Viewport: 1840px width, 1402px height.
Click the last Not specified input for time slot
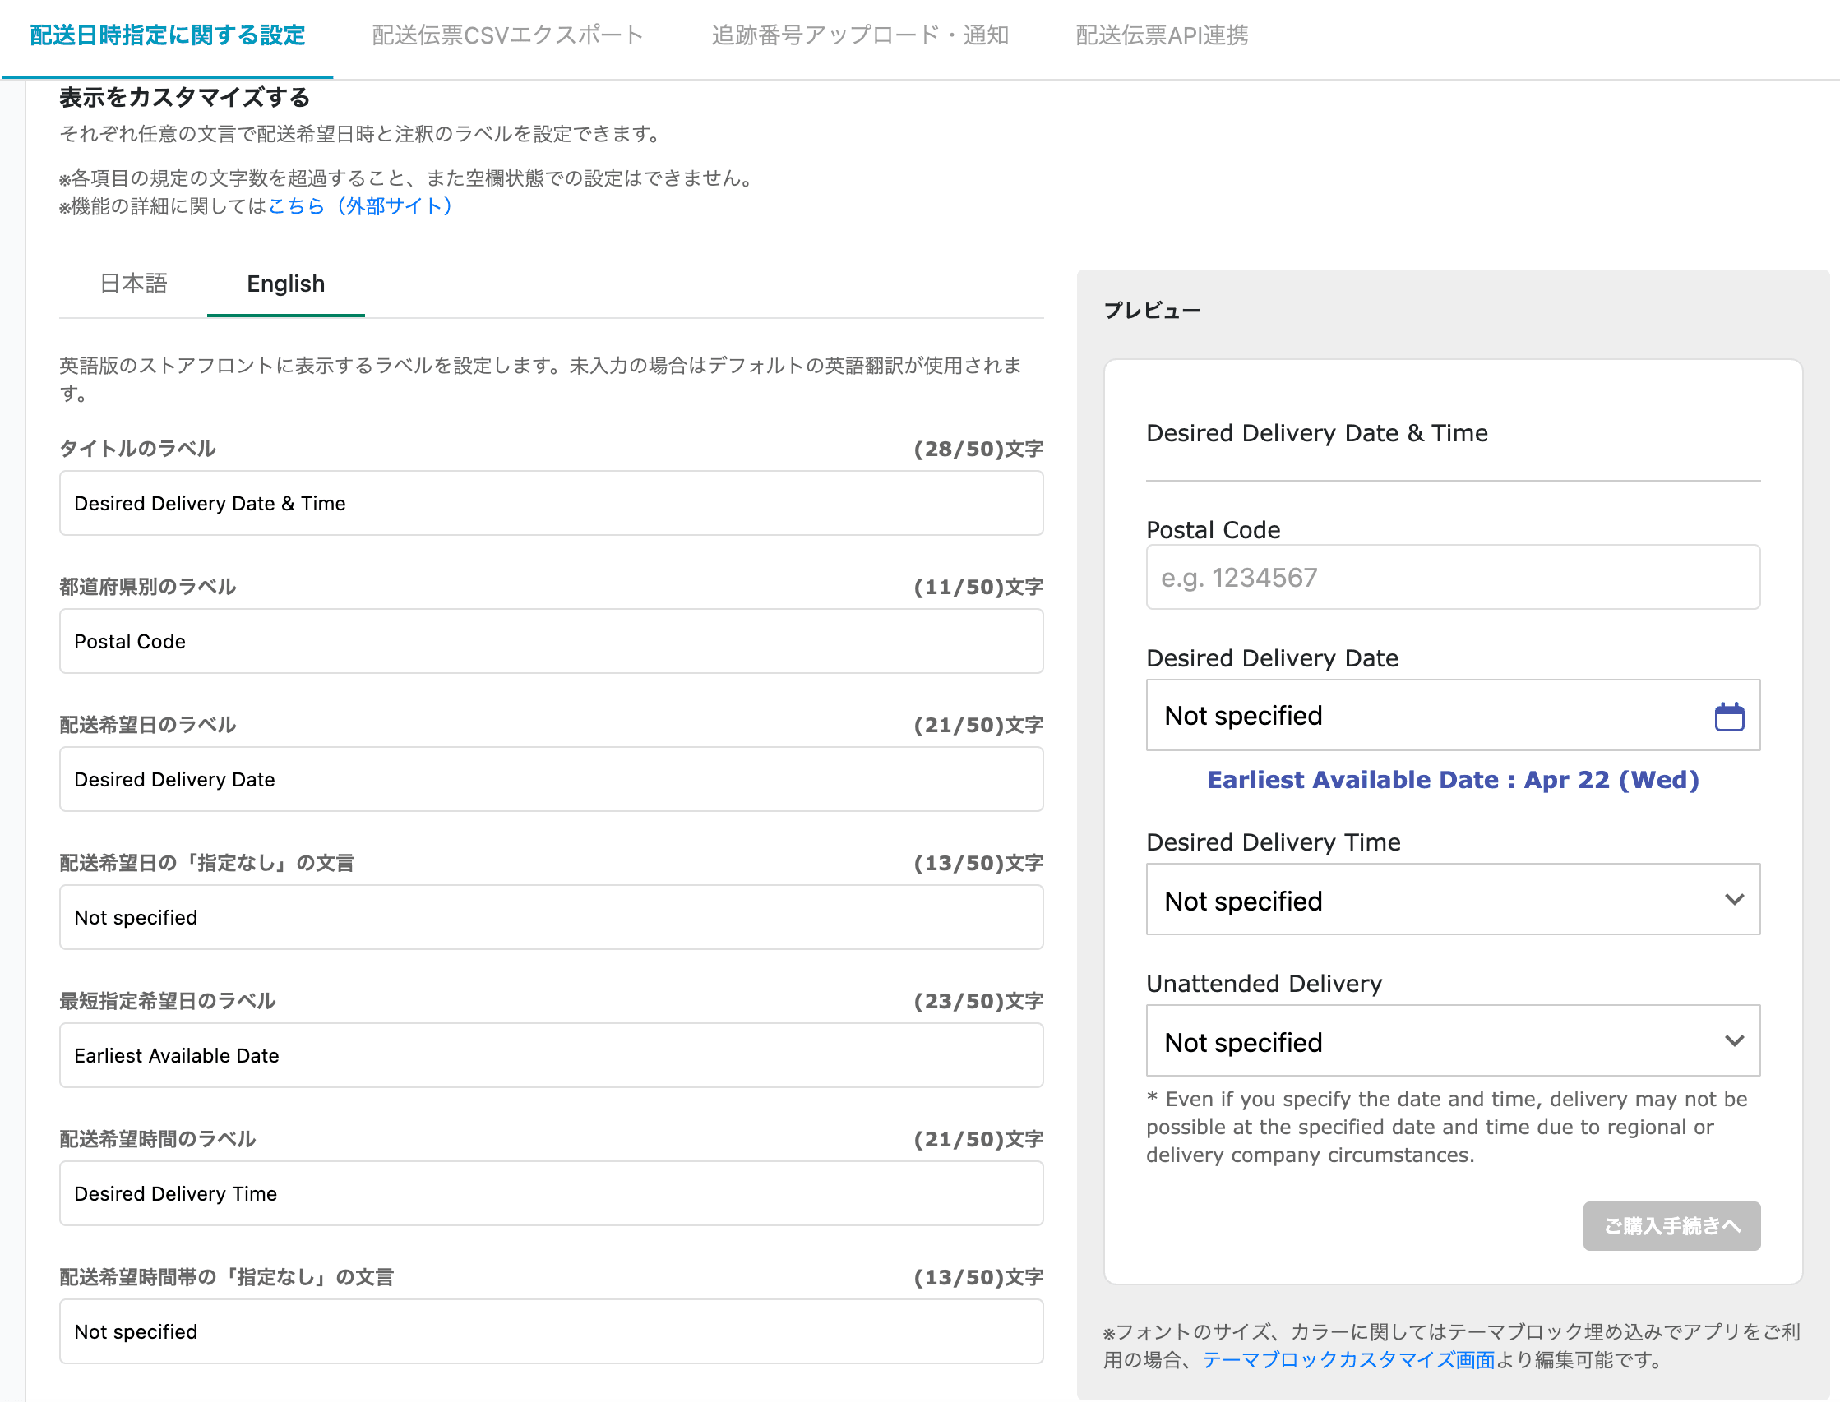point(551,1331)
